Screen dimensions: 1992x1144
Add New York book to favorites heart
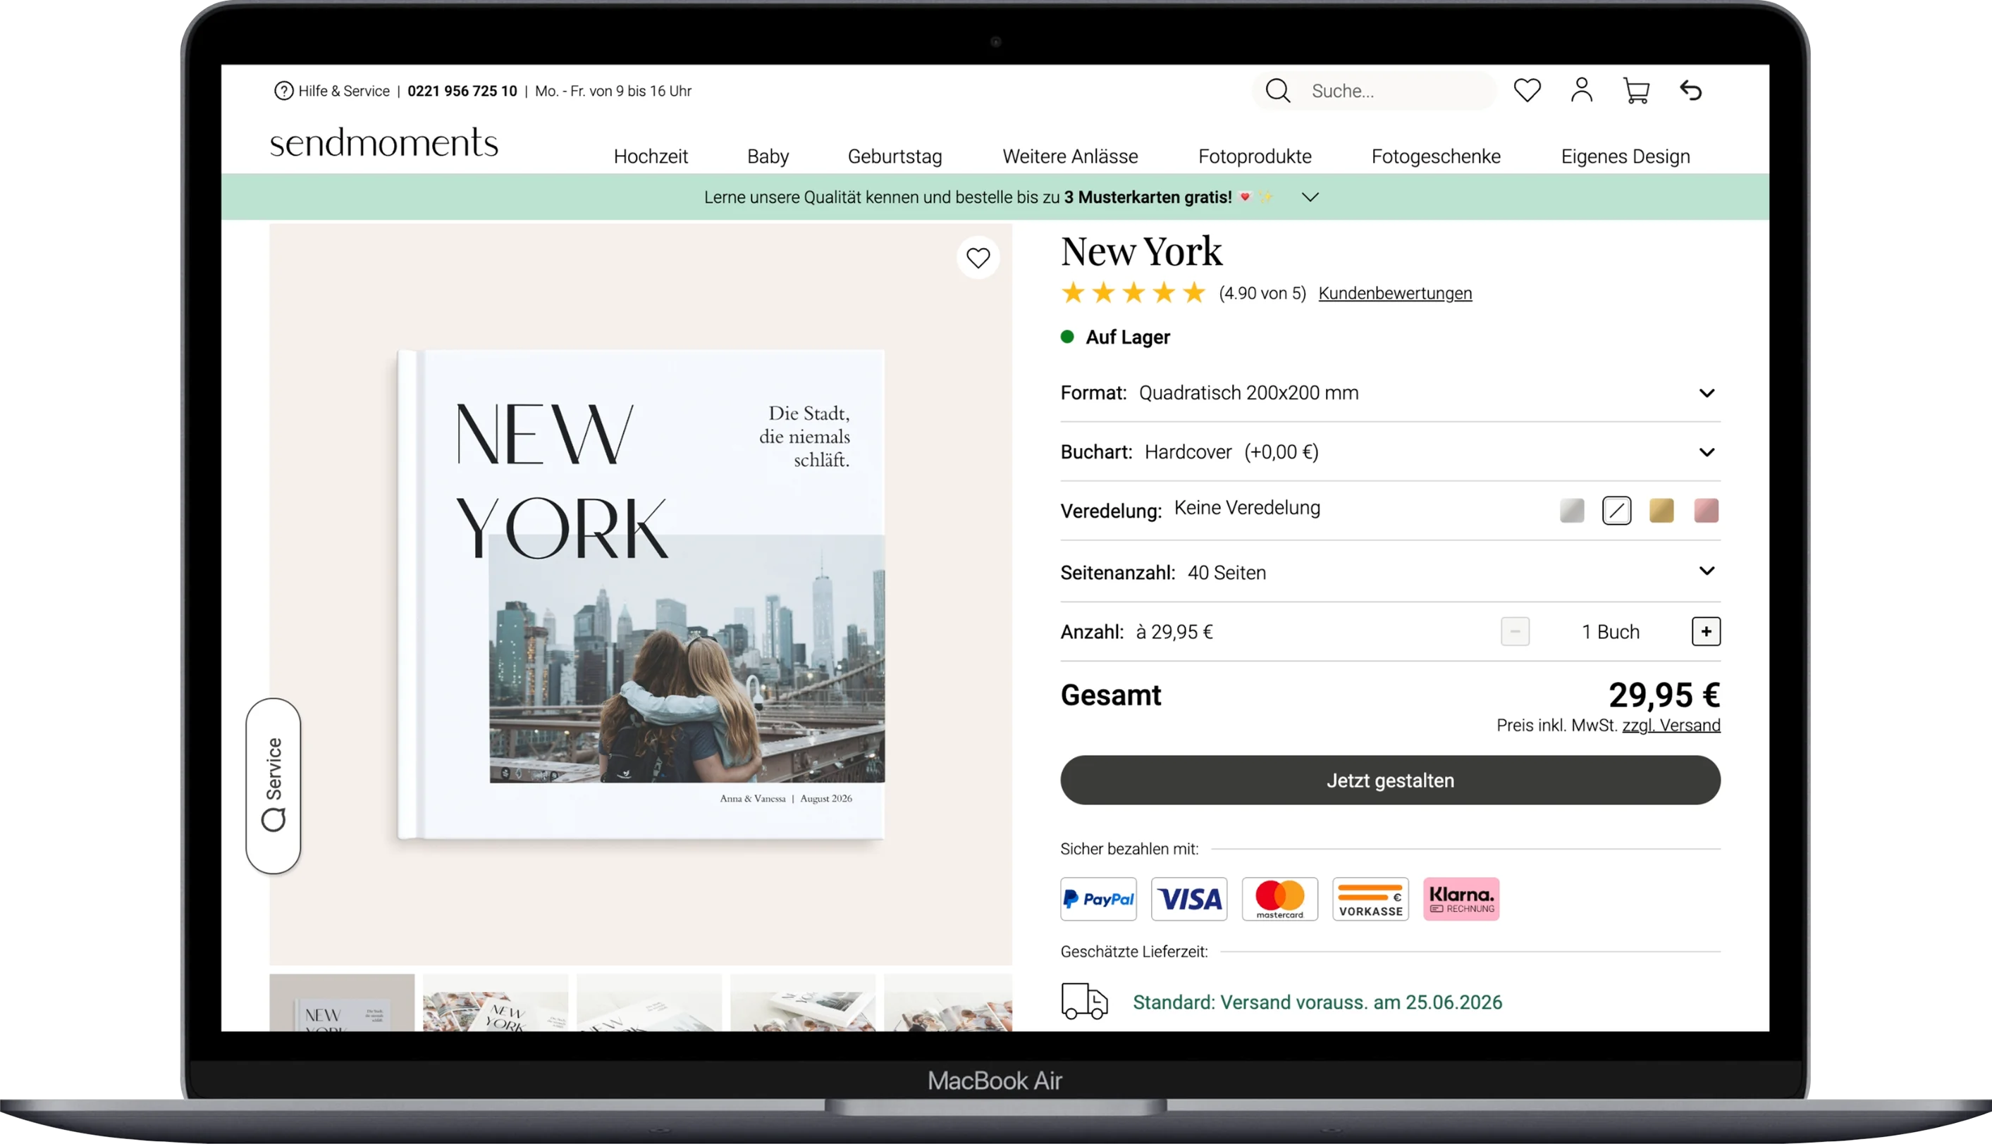point(978,258)
